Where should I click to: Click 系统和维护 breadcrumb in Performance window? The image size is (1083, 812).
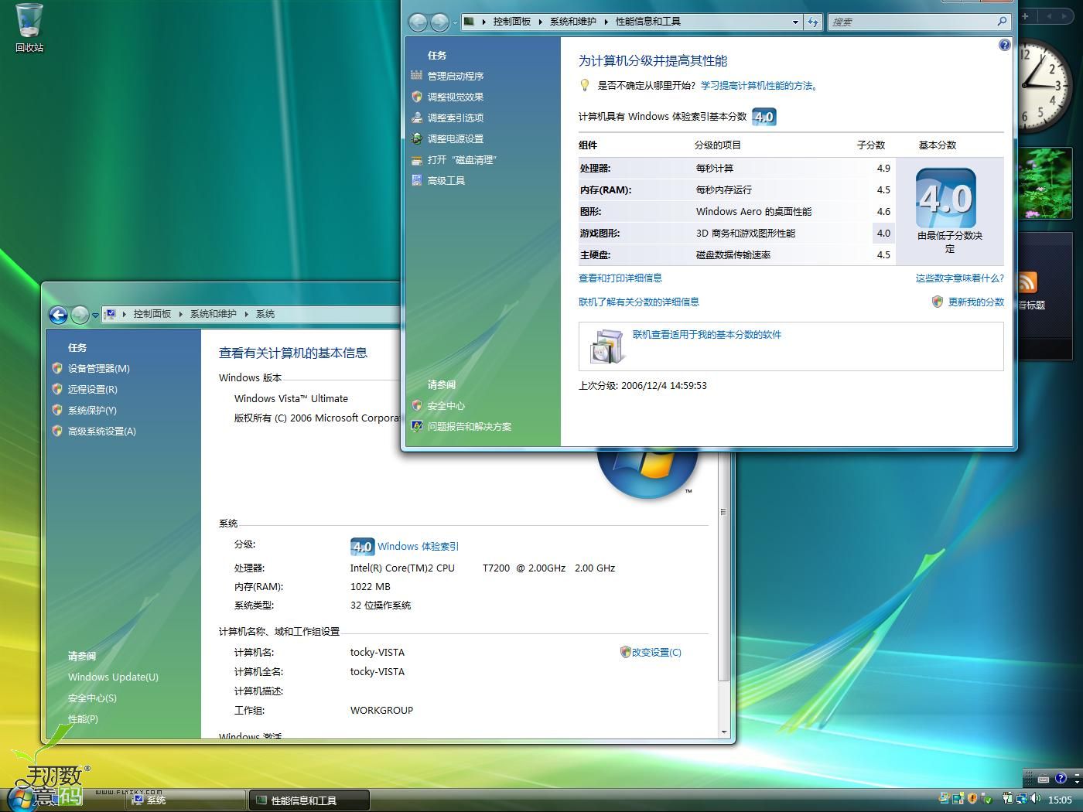point(572,22)
